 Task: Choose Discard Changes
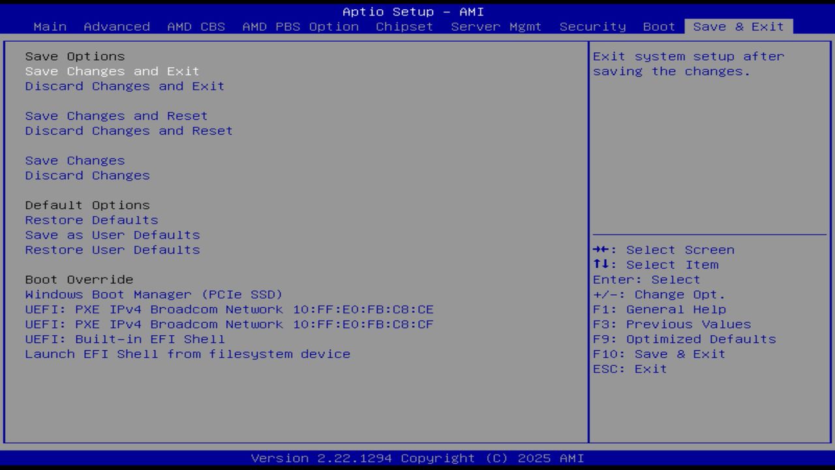point(87,175)
